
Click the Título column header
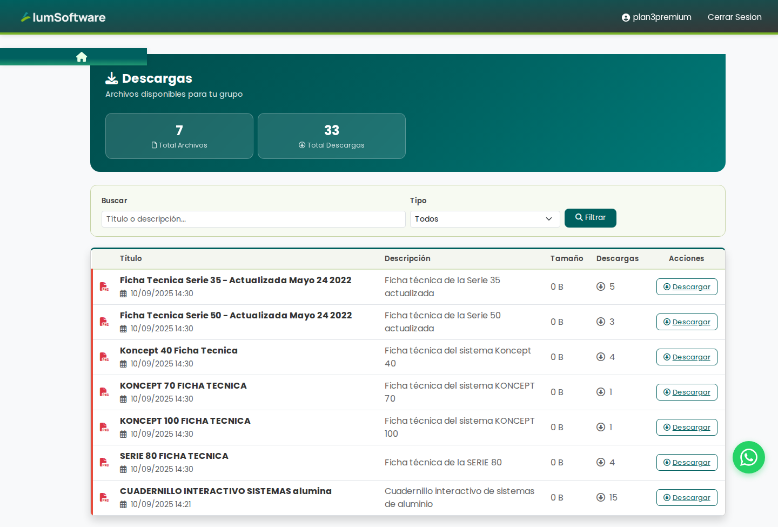[131, 258]
